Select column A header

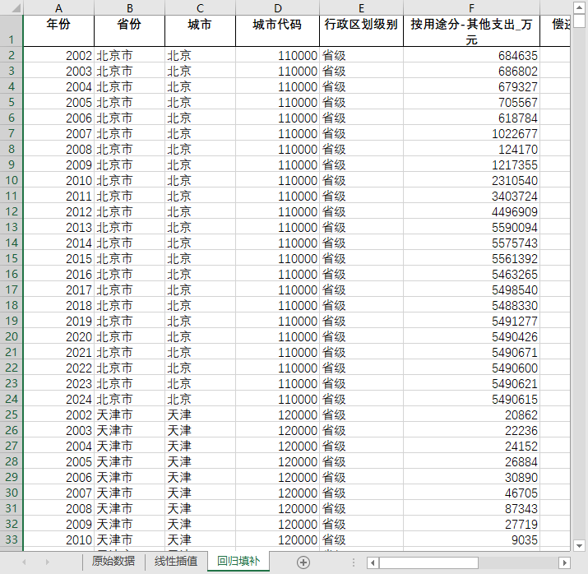(x=58, y=8)
